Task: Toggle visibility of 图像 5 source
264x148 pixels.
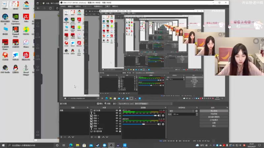Action: pyautogui.click(x=117, y=116)
